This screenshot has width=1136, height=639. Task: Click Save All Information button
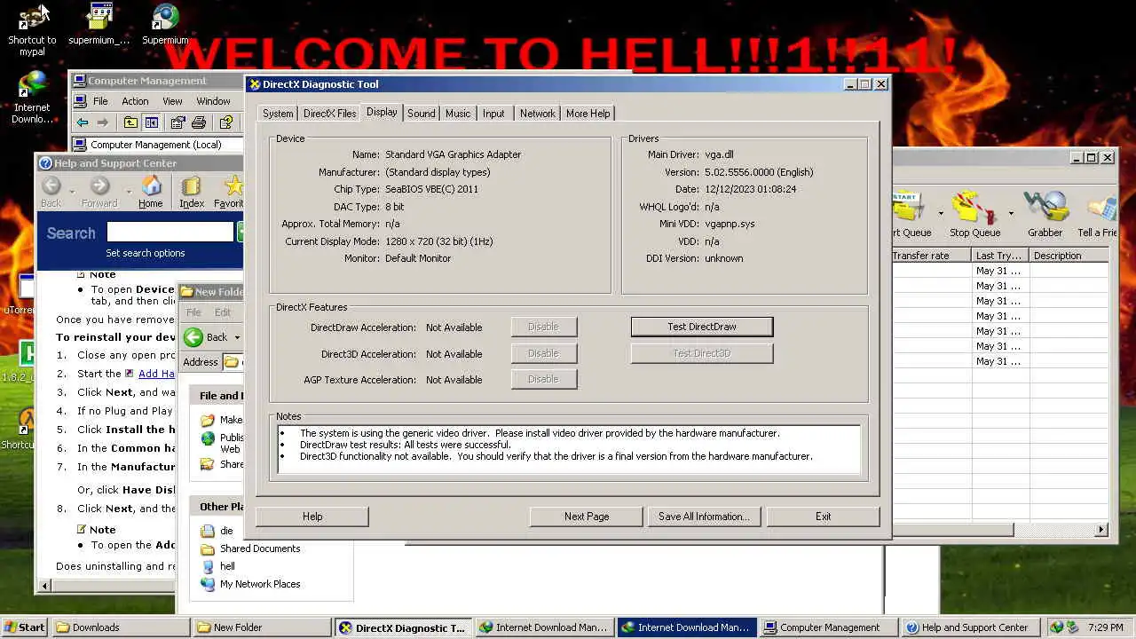[704, 517]
